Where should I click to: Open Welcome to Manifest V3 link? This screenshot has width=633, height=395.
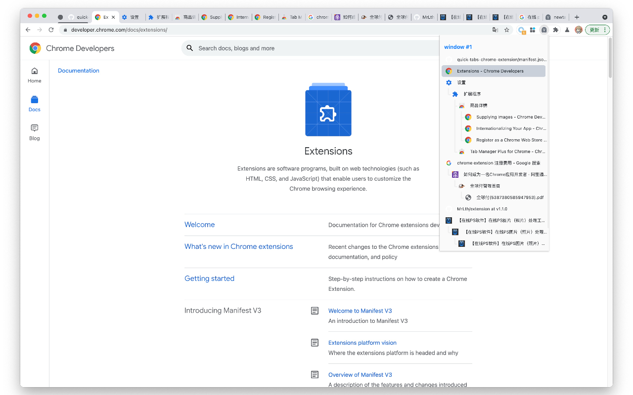[360, 311]
